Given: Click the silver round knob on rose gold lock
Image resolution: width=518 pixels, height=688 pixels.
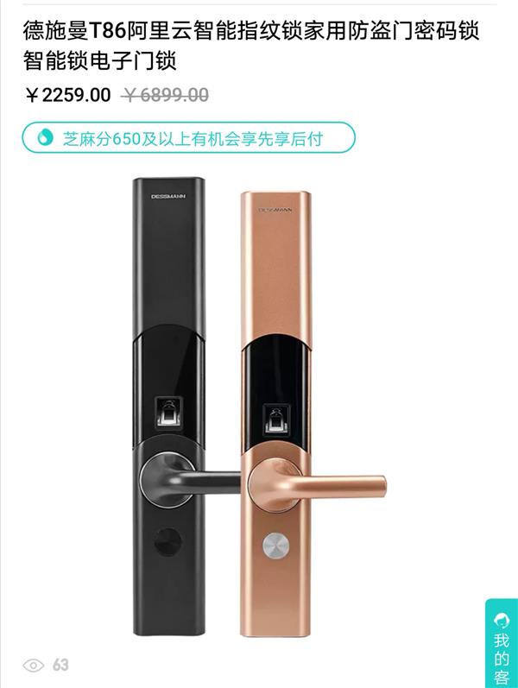Looking at the screenshot, I should (x=276, y=546).
